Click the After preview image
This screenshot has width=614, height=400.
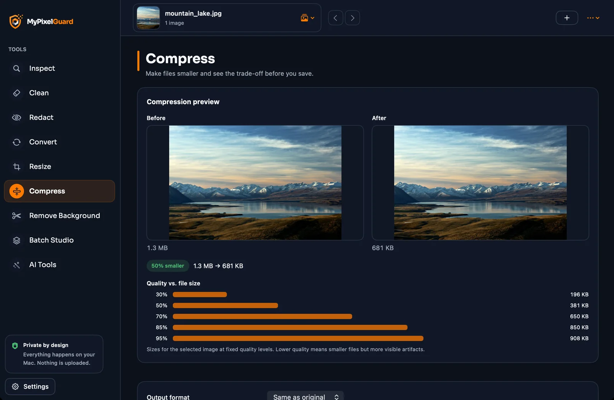tap(480, 183)
